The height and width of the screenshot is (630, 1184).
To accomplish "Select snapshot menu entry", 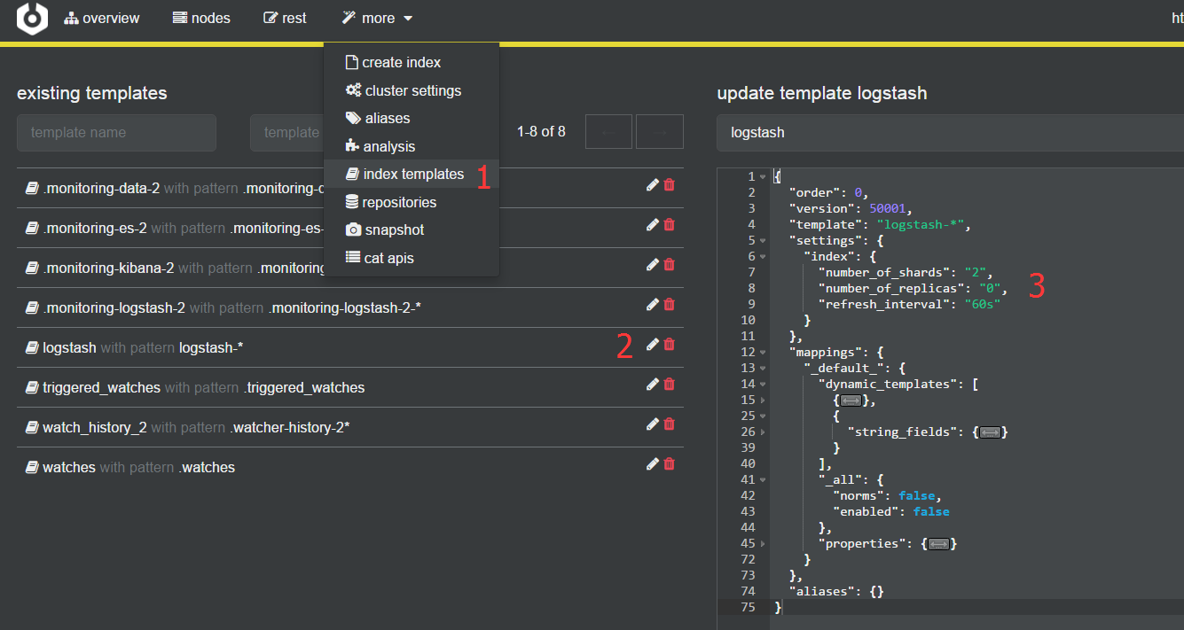I will (x=412, y=229).
